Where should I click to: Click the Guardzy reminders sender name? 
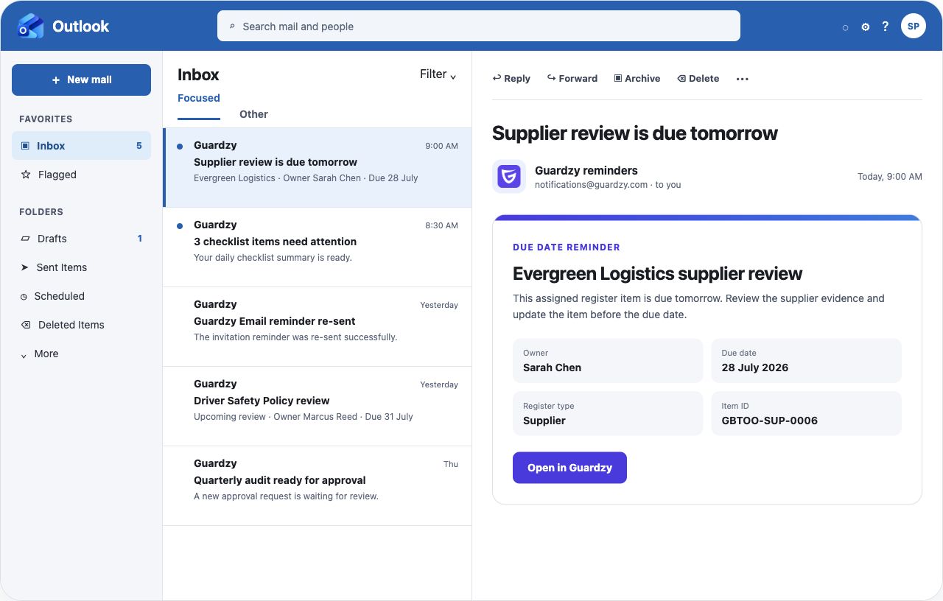coord(586,170)
